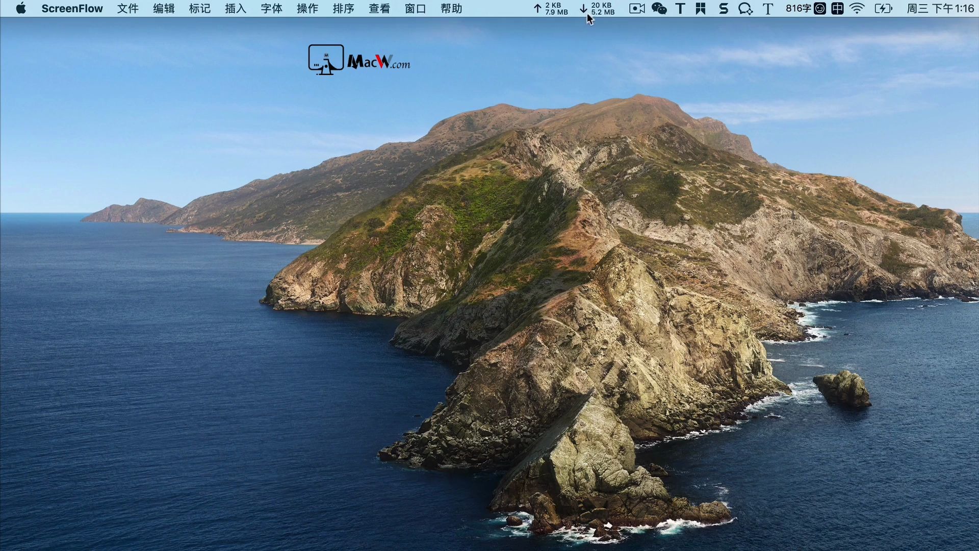Open the 编辑 menu
The width and height of the screenshot is (979, 551).
pos(164,9)
